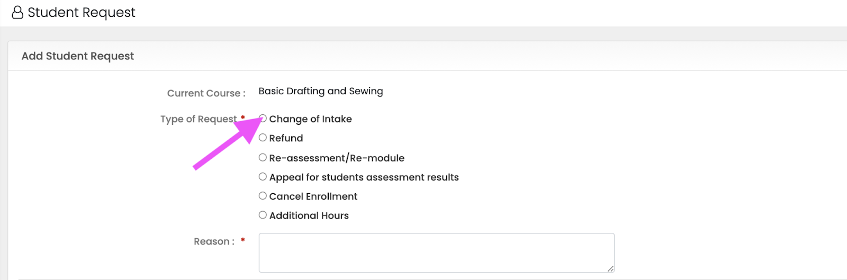The height and width of the screenshot is (280, 847).
Task: Click the 'Re-assessment/Re-module' option label text
Action: 337,158
